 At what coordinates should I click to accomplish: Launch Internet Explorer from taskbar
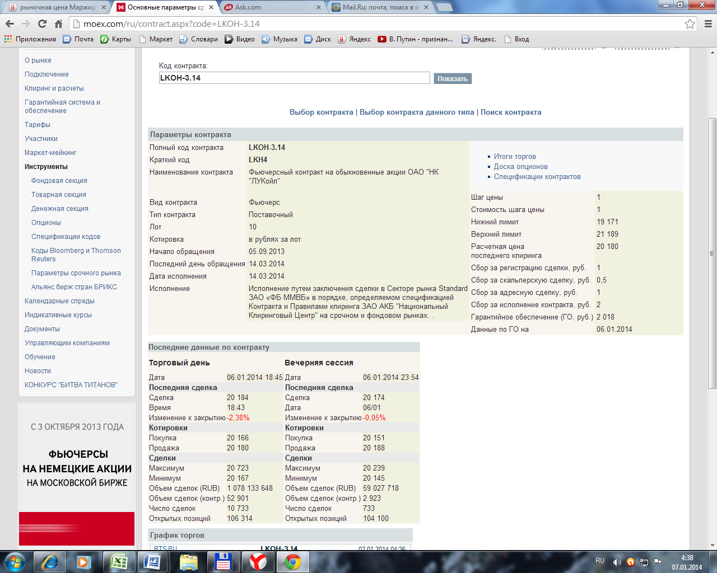tap(49, 562)
